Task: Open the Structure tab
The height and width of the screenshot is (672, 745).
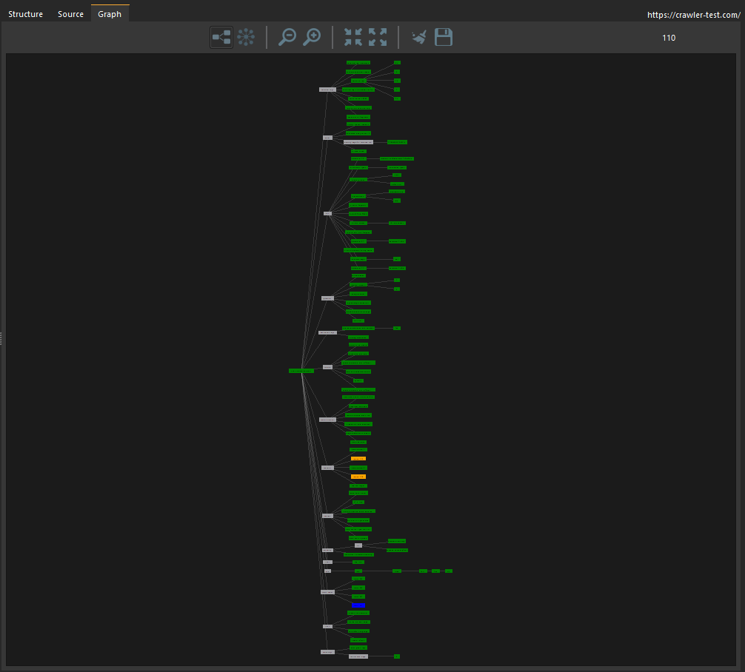Action: point(26,14)
